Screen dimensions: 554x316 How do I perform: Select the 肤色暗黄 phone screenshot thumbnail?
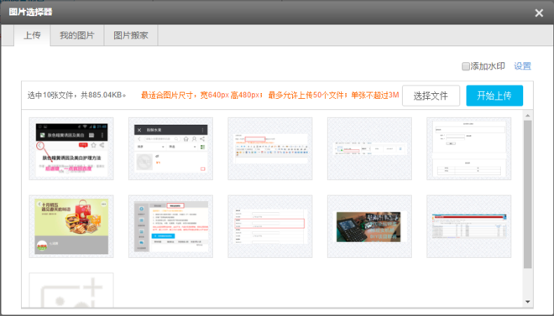[x=71, y=149]
